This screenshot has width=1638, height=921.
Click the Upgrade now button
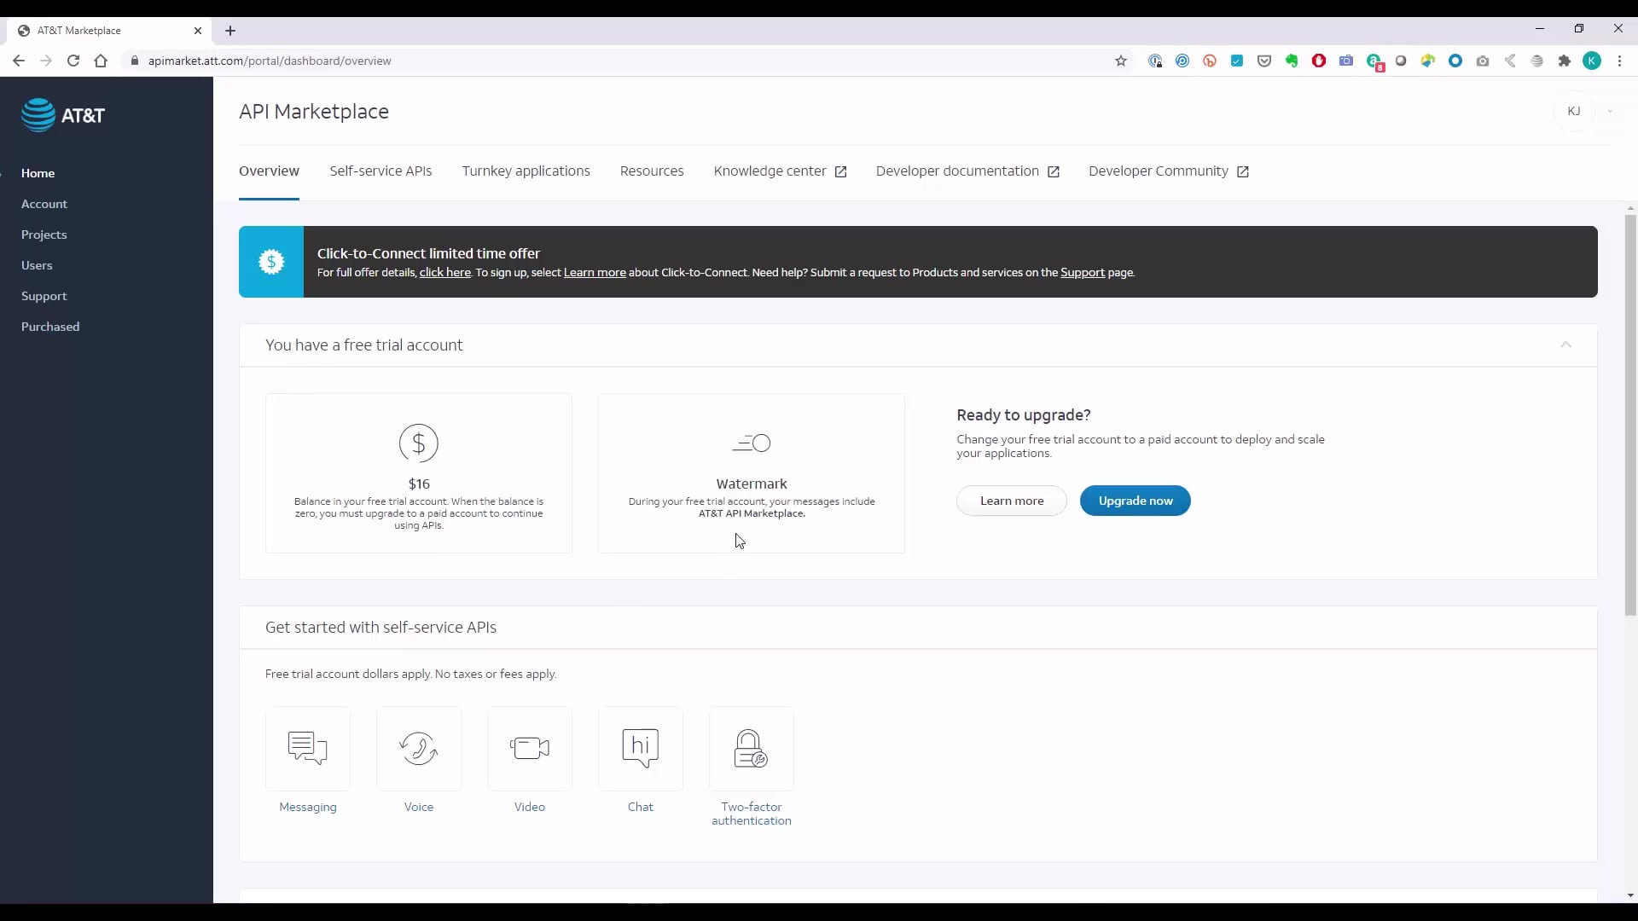coord(1136,501)
